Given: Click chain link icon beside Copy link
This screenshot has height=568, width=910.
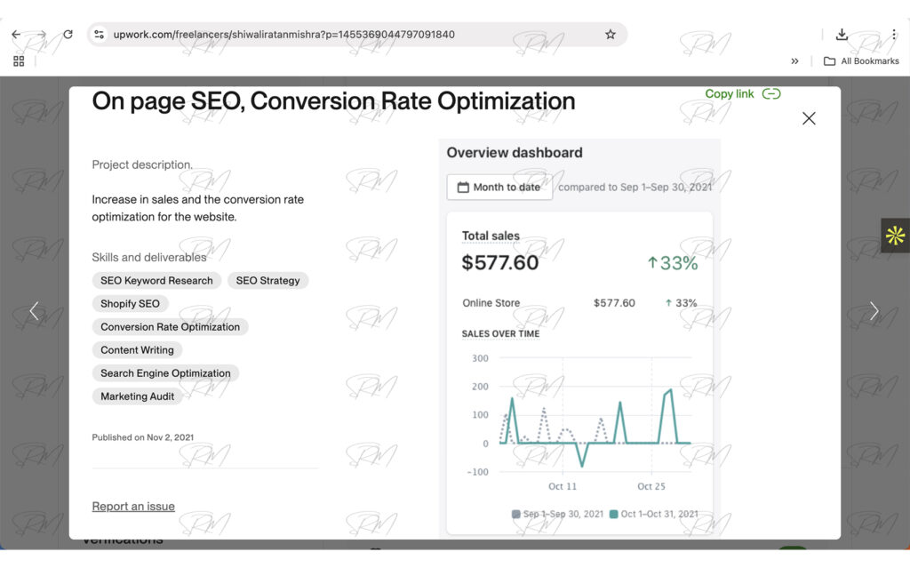Looking at the screenshot, I should pos(771,93).
